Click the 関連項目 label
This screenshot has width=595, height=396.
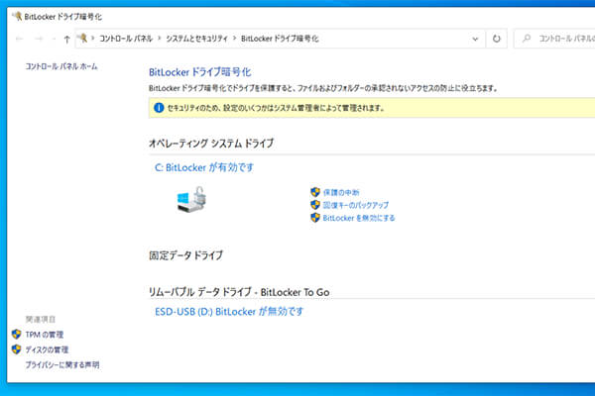pyautogui.click(x=41, y=320)
